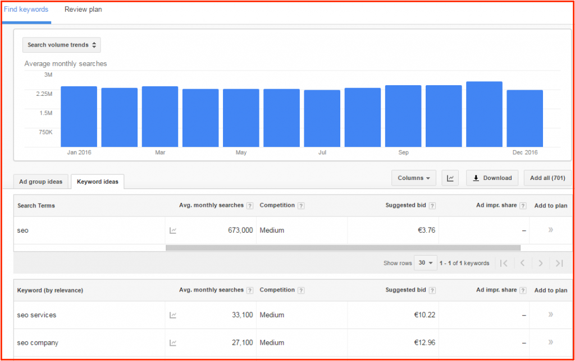Viewport: 575px width, 361px height.
Task: Click the Dec 2016 bar in chart
Action: click(x=525, y=118)
